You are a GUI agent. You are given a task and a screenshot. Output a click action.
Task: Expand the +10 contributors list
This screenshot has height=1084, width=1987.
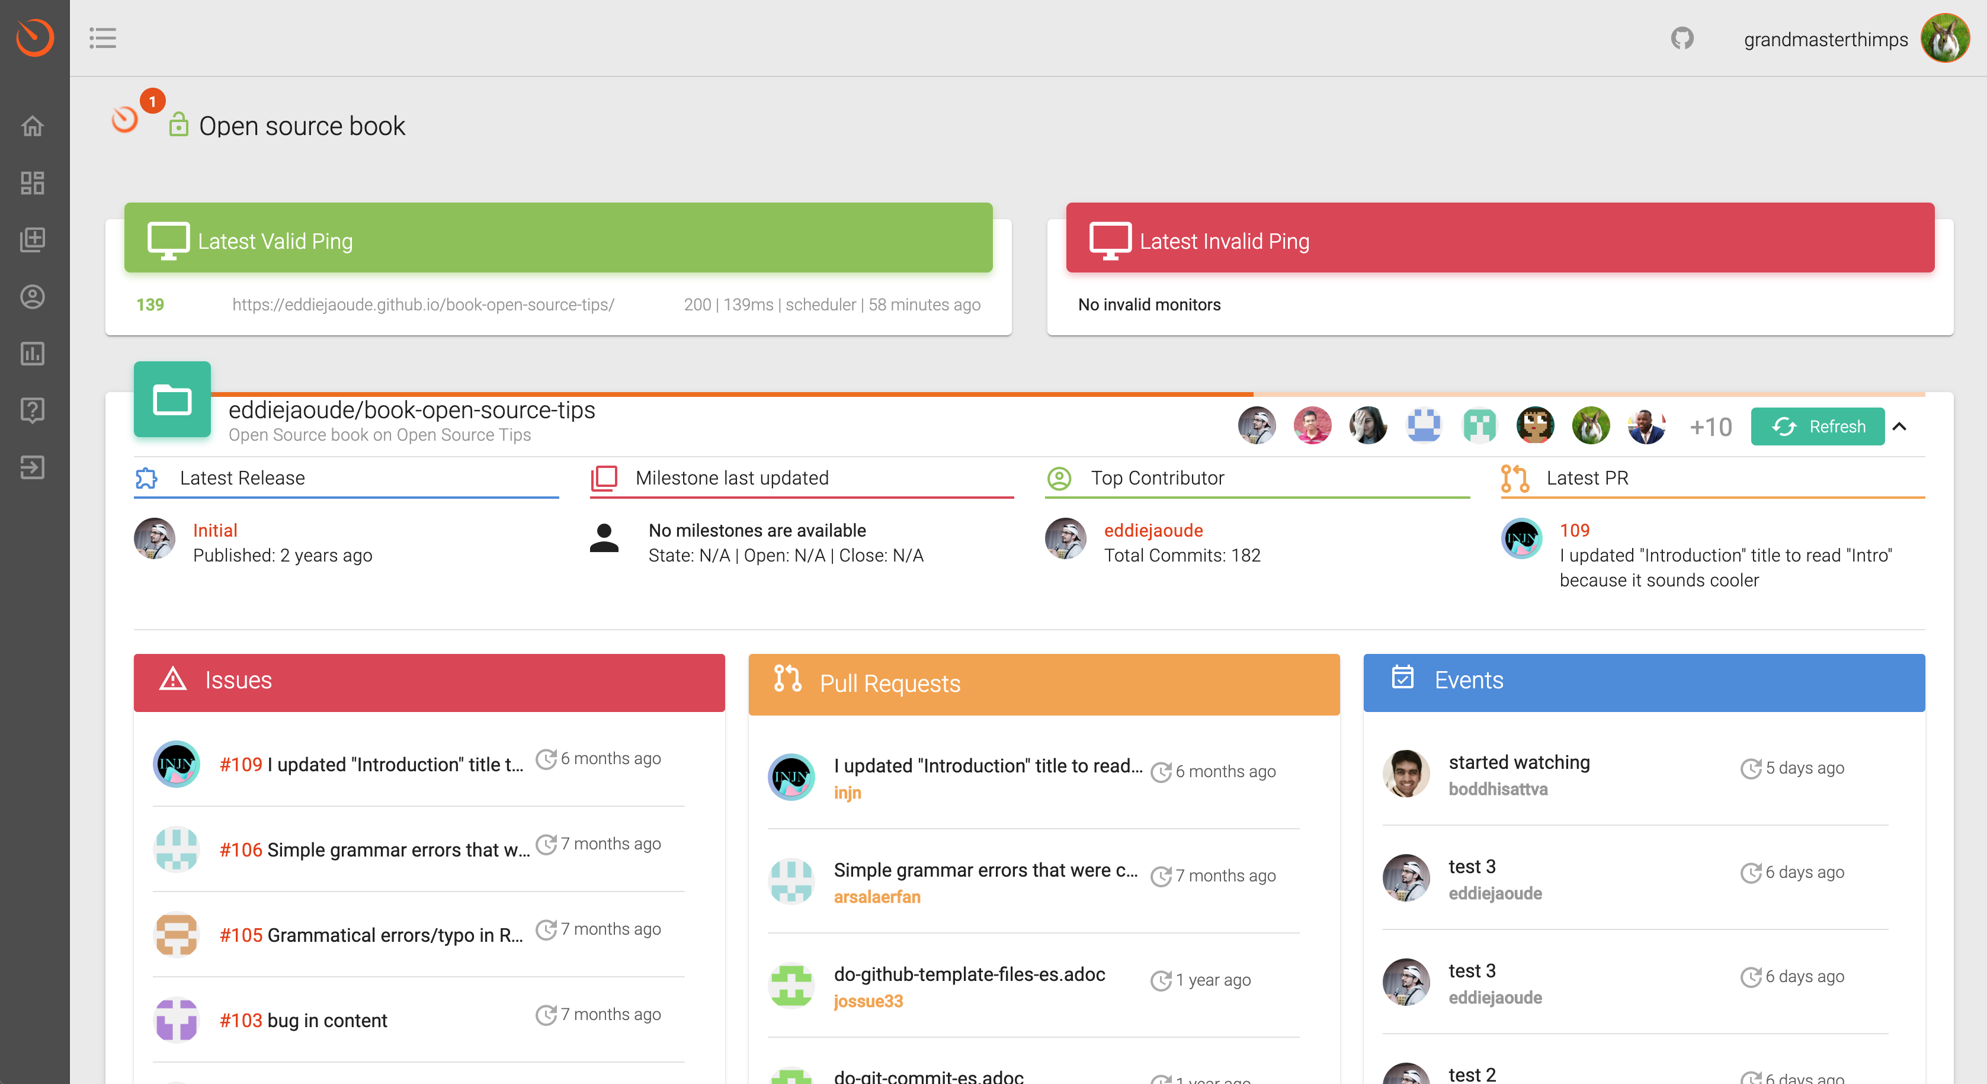[x=1711, y=426]
